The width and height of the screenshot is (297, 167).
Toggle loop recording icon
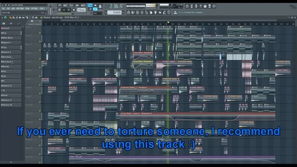83,5
